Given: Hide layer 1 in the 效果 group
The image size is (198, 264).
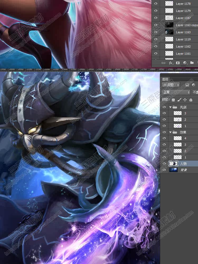Looking at the screenshot, I should click(164, 157).
